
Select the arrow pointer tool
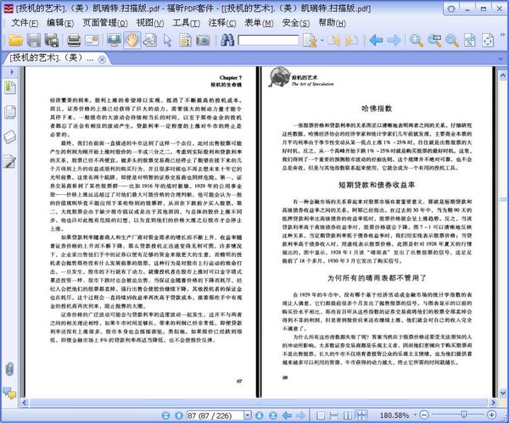pyautogui.click(x=167, y=41)
